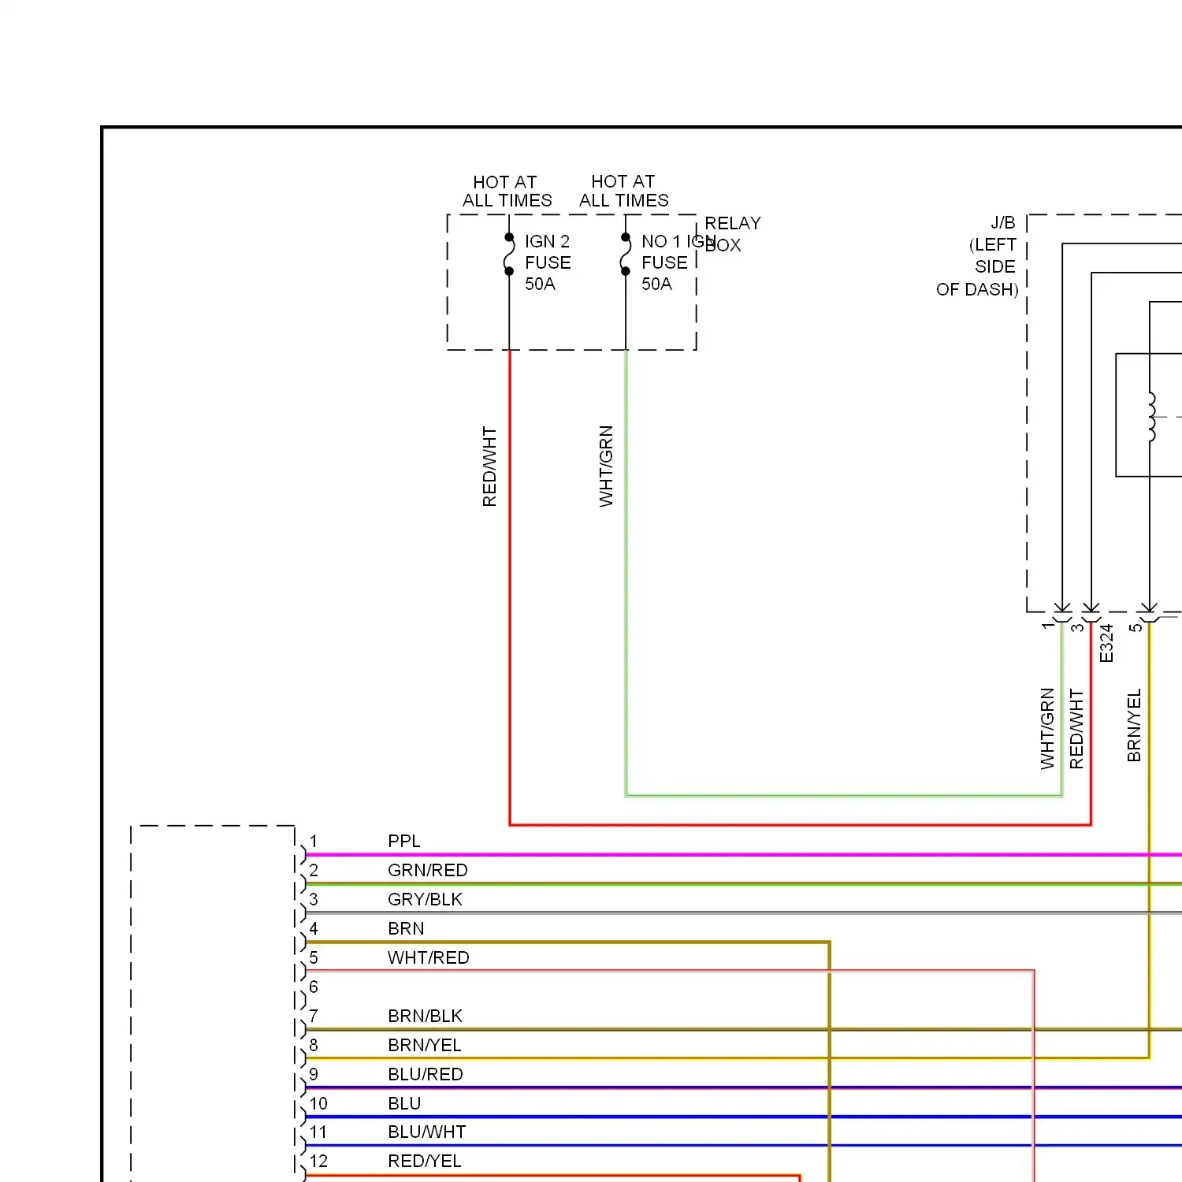
Task: Click pin number 5 at the WHT/RED wire
Action: pyautogui.click(x=314, y=957)
